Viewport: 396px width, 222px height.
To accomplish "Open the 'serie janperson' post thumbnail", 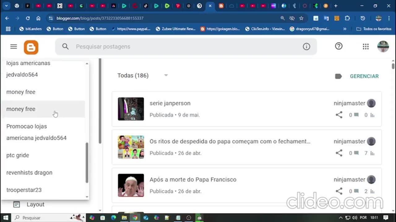I will click(131, 109).
